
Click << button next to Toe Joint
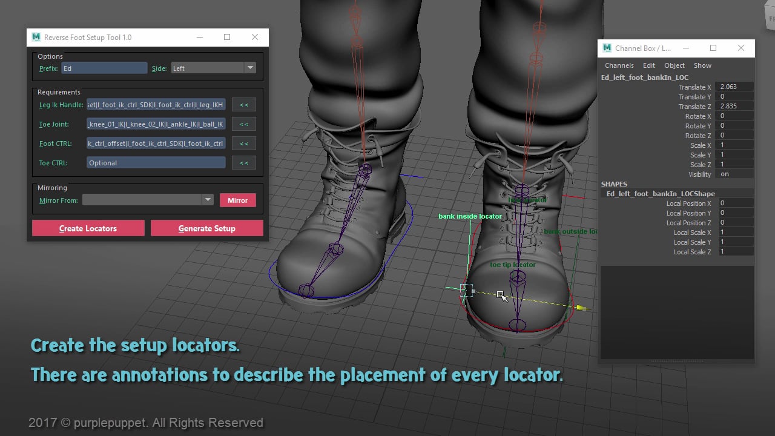[243, 124]
